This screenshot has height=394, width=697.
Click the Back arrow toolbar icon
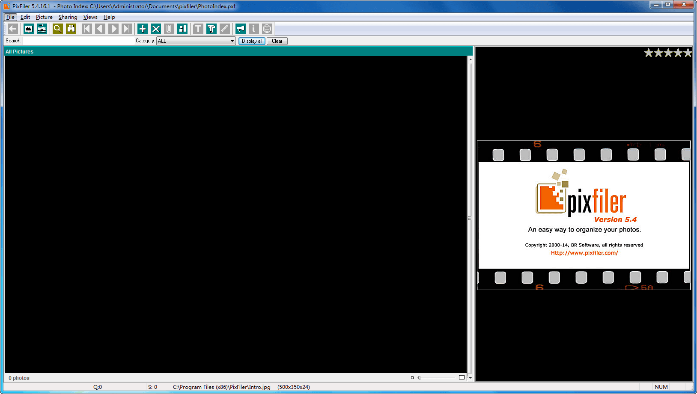[13, 29]
